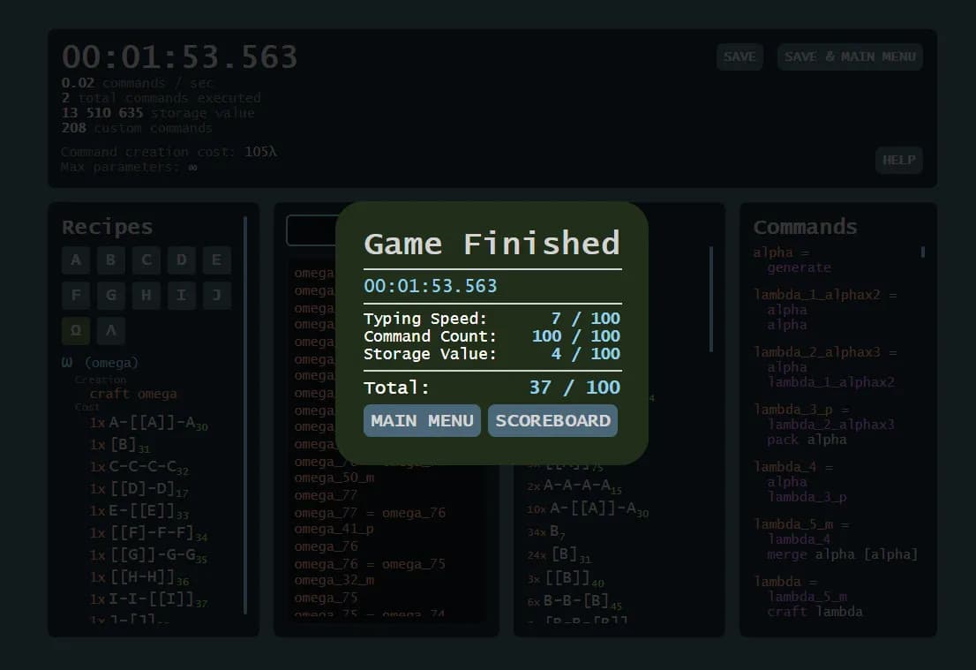The height and width of the screenshot is (670, 976).
Task: Open the SCOREBOARD
Action: [552, 420]
